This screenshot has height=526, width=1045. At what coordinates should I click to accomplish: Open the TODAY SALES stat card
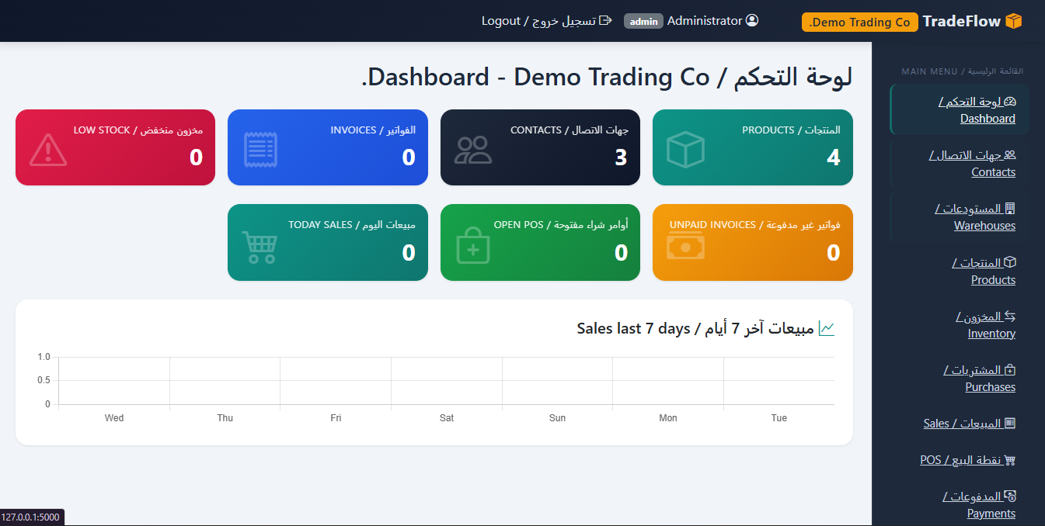coord(327,242)
